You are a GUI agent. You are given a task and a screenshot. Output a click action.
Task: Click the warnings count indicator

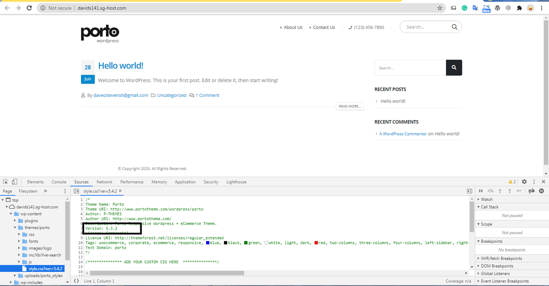[x=512, y=182]
